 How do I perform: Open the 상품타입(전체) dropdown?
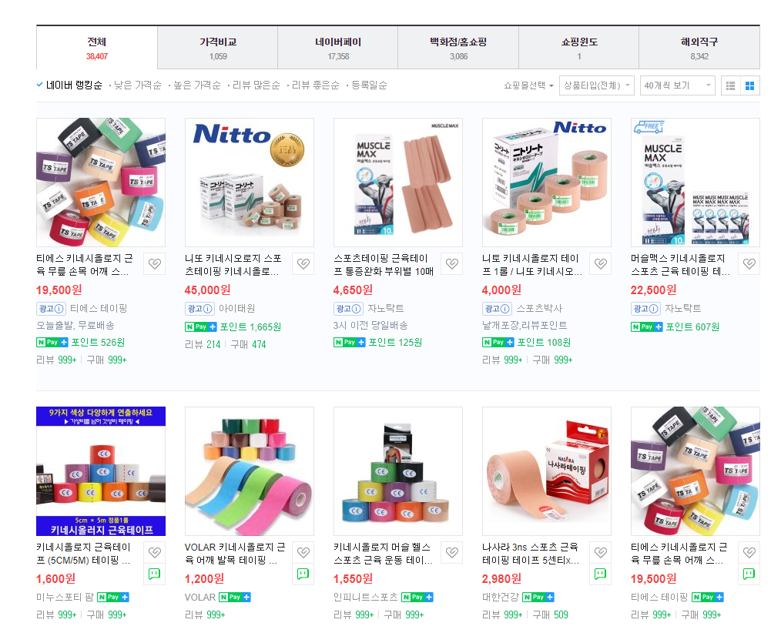pyautogui.click(x=597, y=85)
